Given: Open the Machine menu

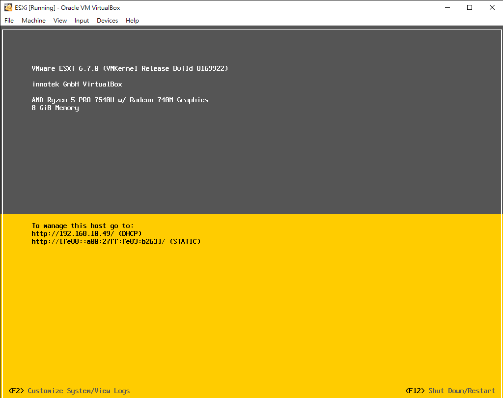Looking at the screenshot, I should tap(34, 21).
